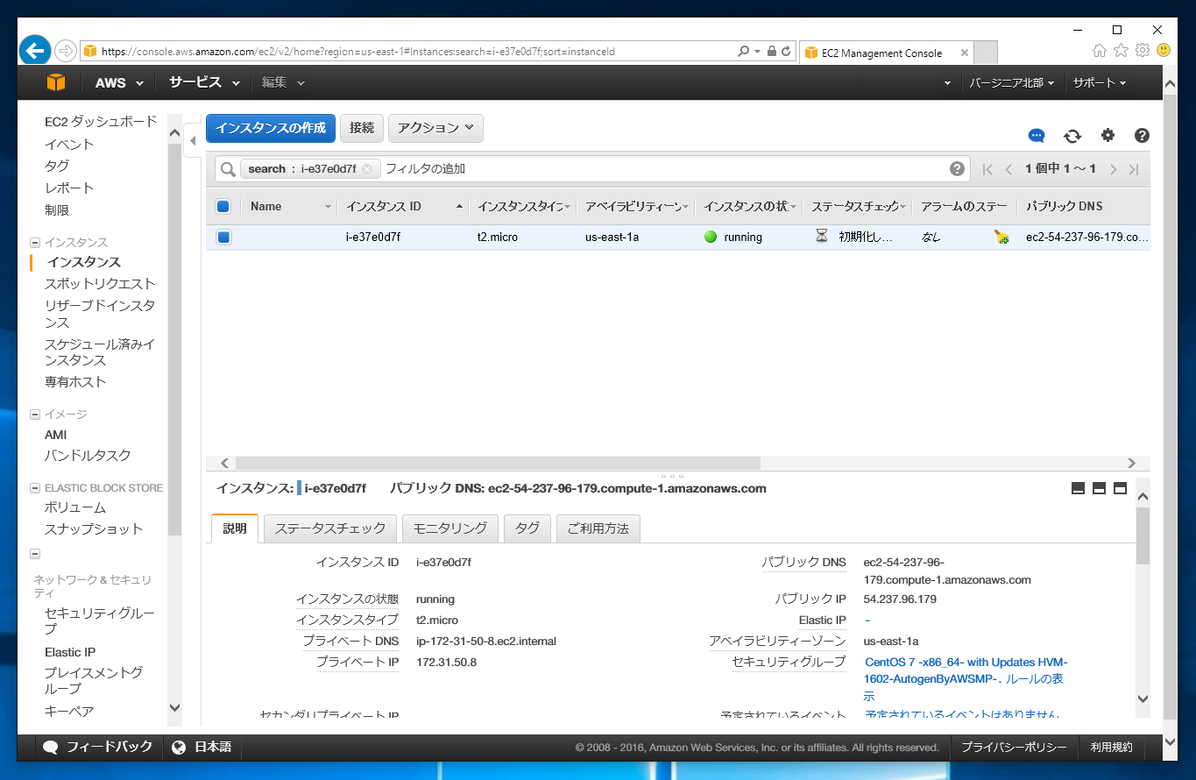
Task: Click the 接続 button
Action: click(x=362, y=128)
